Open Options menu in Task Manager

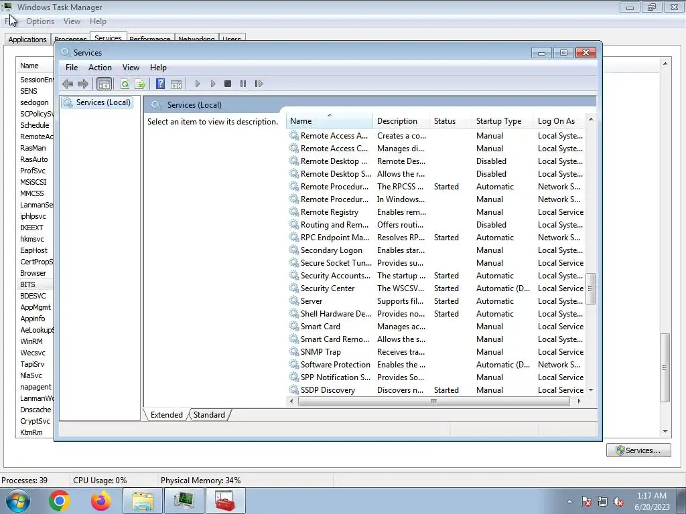tap(40, 21)
